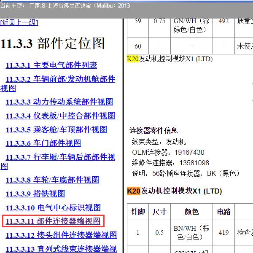Open 11.3.3.7 行李厢/车辆后部部件视图

click(58, 161)
